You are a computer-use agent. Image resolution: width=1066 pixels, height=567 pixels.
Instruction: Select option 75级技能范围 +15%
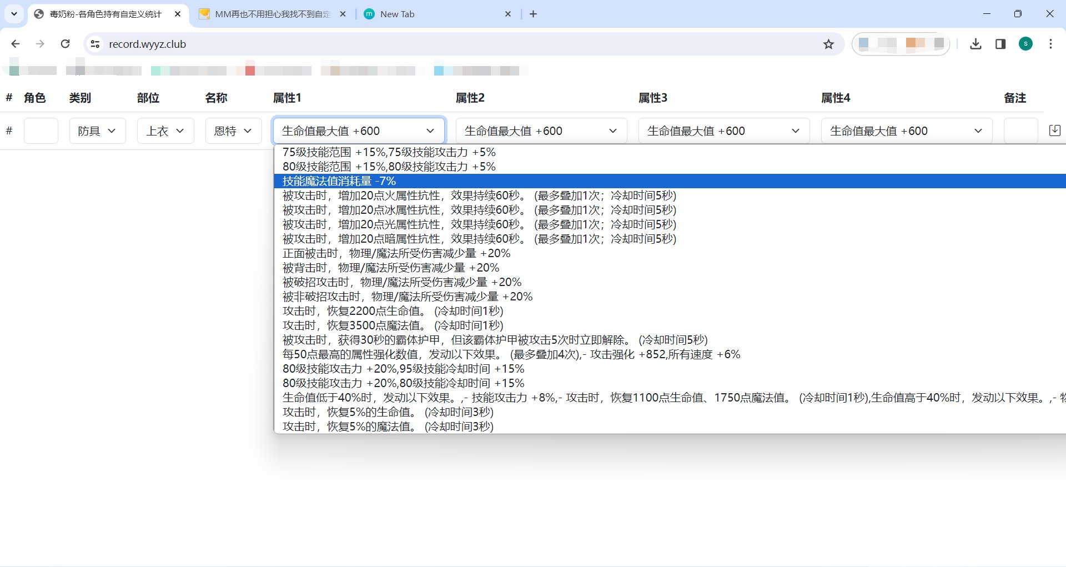tap(670, 152)
